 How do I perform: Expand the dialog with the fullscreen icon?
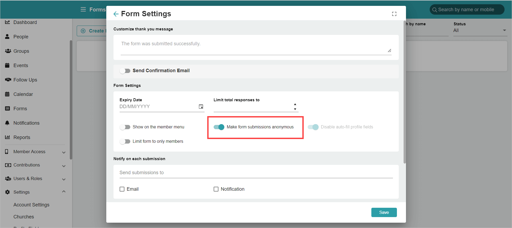394,14
